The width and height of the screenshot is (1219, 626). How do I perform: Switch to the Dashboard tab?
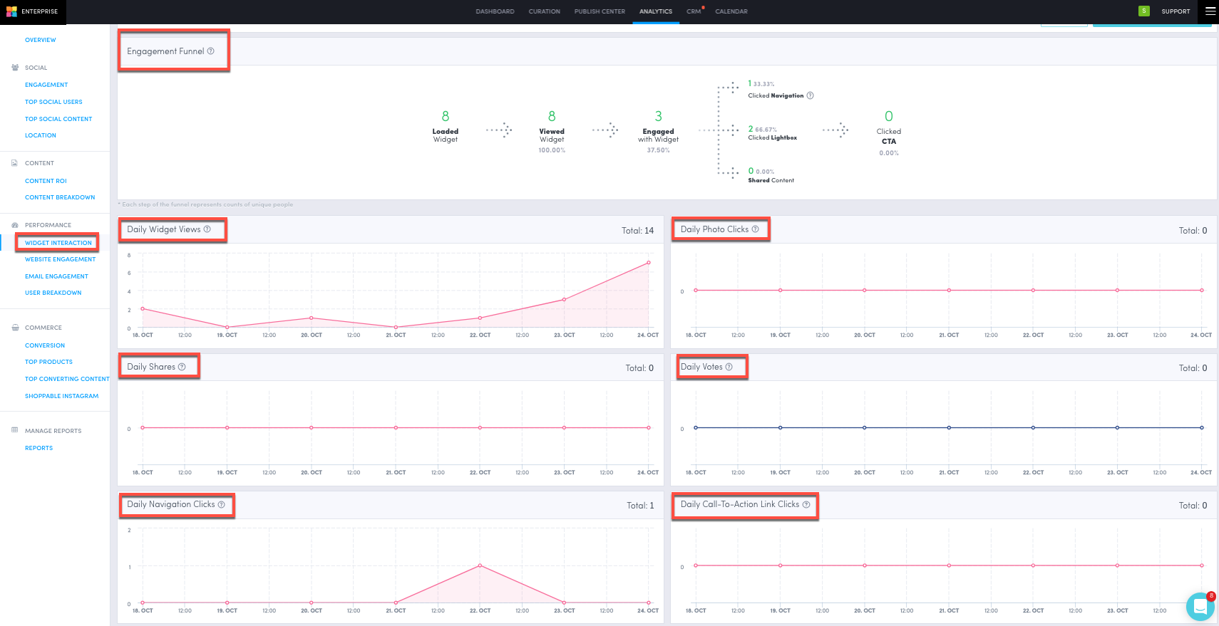(495, 11)
